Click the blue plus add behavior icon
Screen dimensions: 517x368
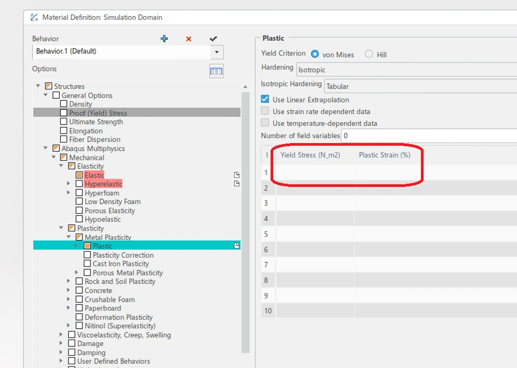click(164, 39)
